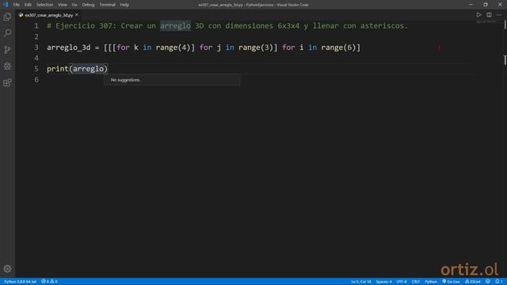This screenshot has width=507, height=285.
Task: Open the Selection menu
Action: tap(44, 5)
